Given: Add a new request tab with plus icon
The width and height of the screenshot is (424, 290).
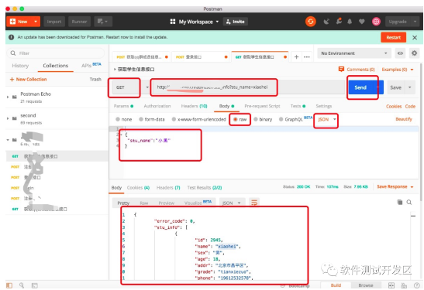Looking at the screenshot, I should [x=296, y=56].
